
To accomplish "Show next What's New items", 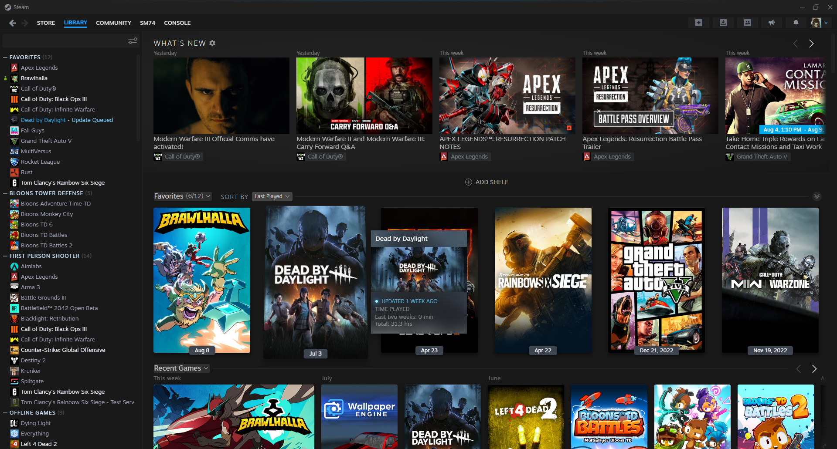I will pos(811,44).
